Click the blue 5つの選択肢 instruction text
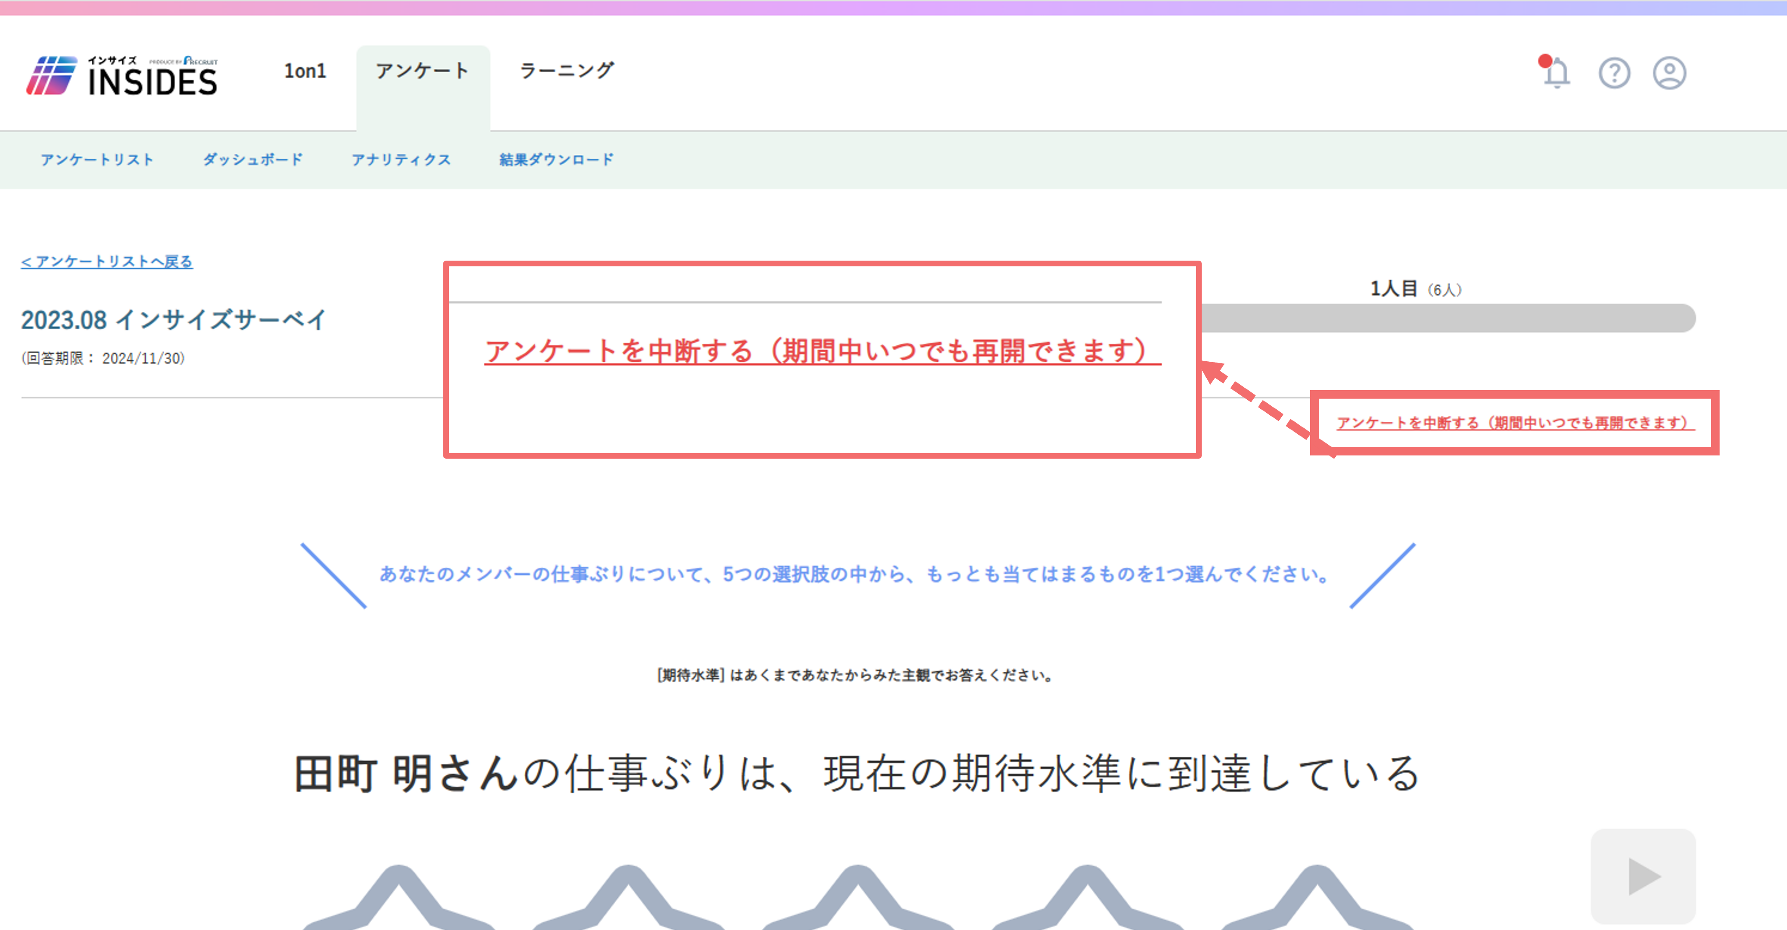This screenshot has height=930, width=1787. point(855,574)
